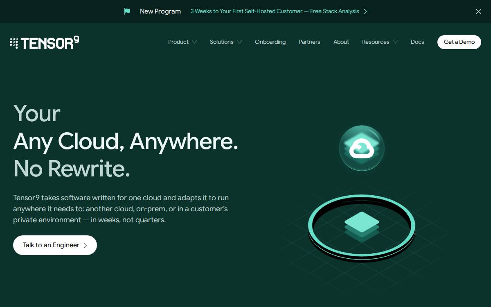Expand the Resources dropdown menu

380,42
